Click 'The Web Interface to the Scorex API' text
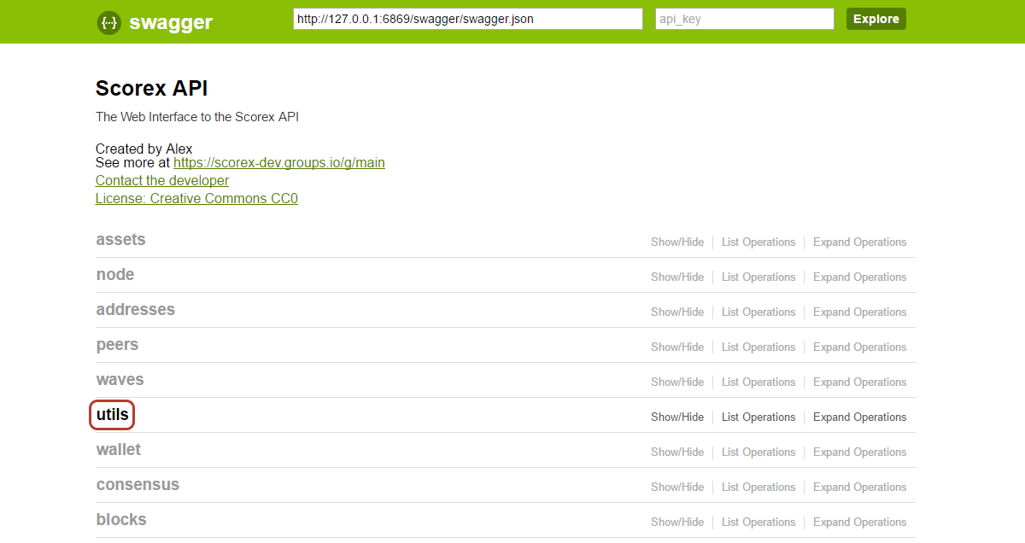The height and width of the screenshot is (543, 1025). pos(197,116)
